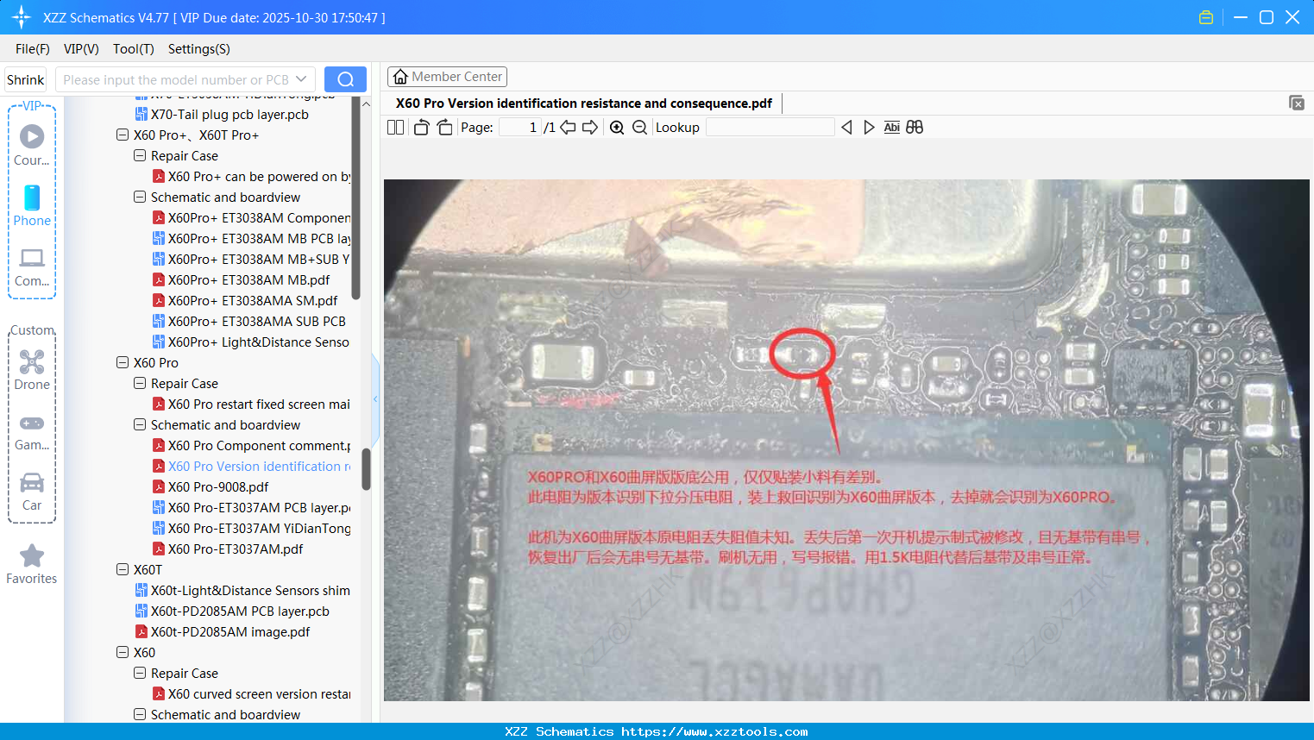The height and width of the screenshot is (740, 1314).
Task: Open the Tool menu
Action: click(133, 49)
